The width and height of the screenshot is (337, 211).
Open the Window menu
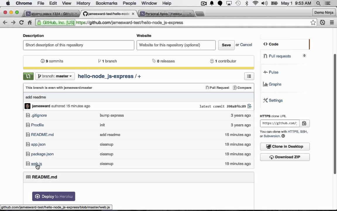(x=149, y=3)
